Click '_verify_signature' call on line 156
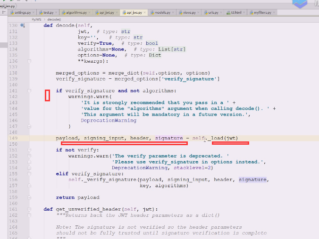This screenshot has height=239, width=319. pyautogui.click(x=110, y=180)
